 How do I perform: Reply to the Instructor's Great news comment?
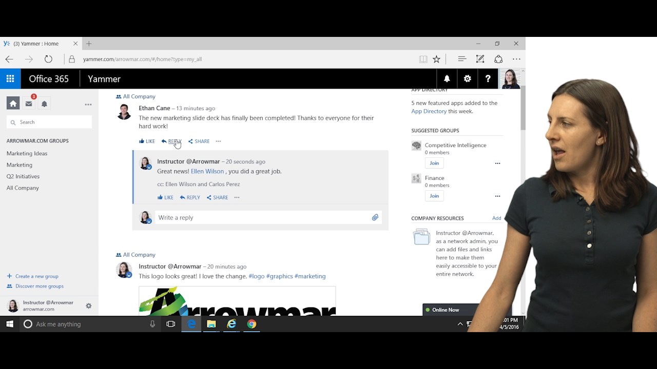point(190,197)
